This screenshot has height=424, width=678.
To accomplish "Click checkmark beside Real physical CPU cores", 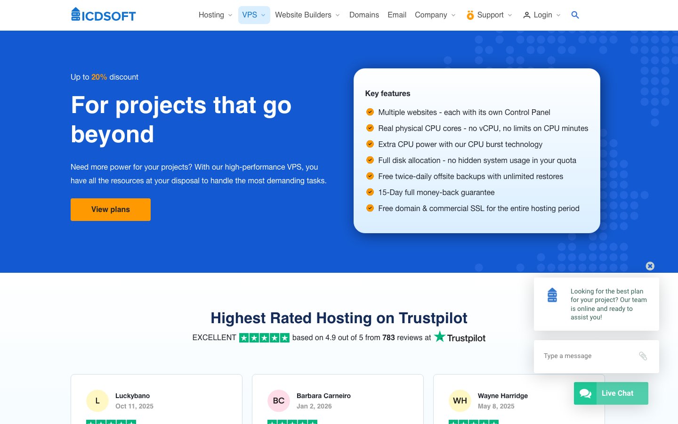I will click(x=370, y=128).
